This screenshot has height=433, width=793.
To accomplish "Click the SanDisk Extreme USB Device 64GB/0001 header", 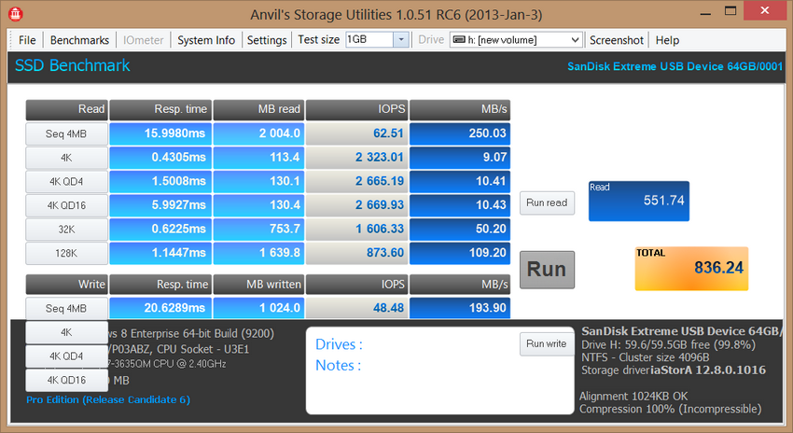I will click(675, 66).
